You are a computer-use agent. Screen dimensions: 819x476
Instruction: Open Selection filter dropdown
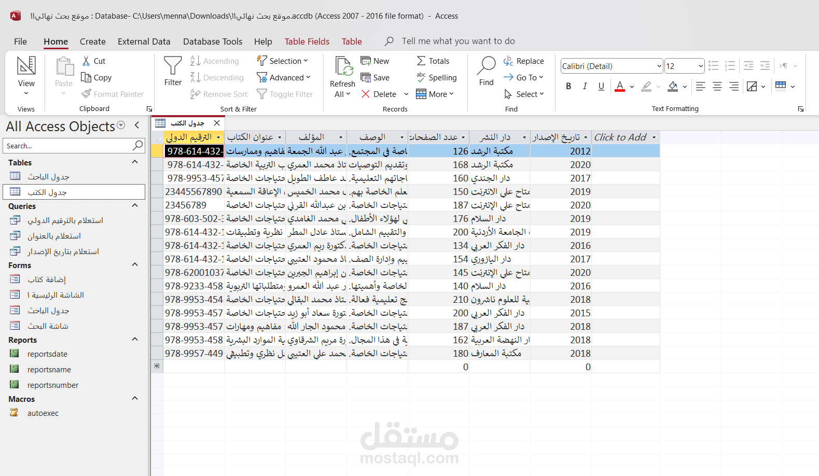[283, 61]
